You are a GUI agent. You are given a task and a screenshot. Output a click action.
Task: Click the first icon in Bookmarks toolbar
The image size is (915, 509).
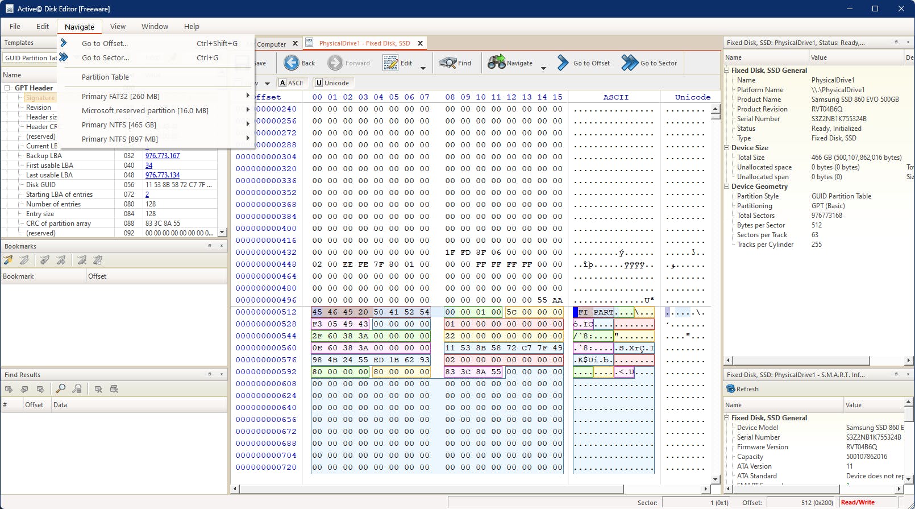[x=9, y=260]
